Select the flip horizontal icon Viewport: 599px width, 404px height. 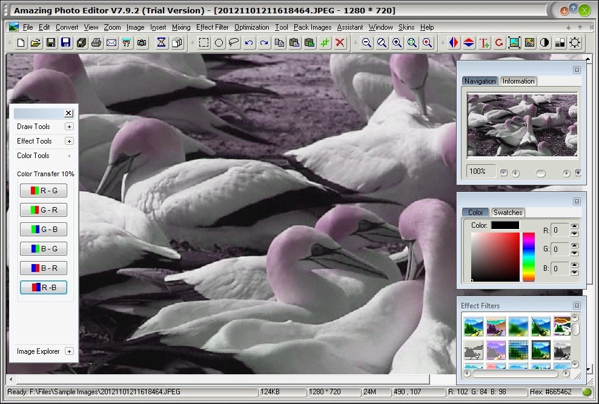(x=453, y=42)
